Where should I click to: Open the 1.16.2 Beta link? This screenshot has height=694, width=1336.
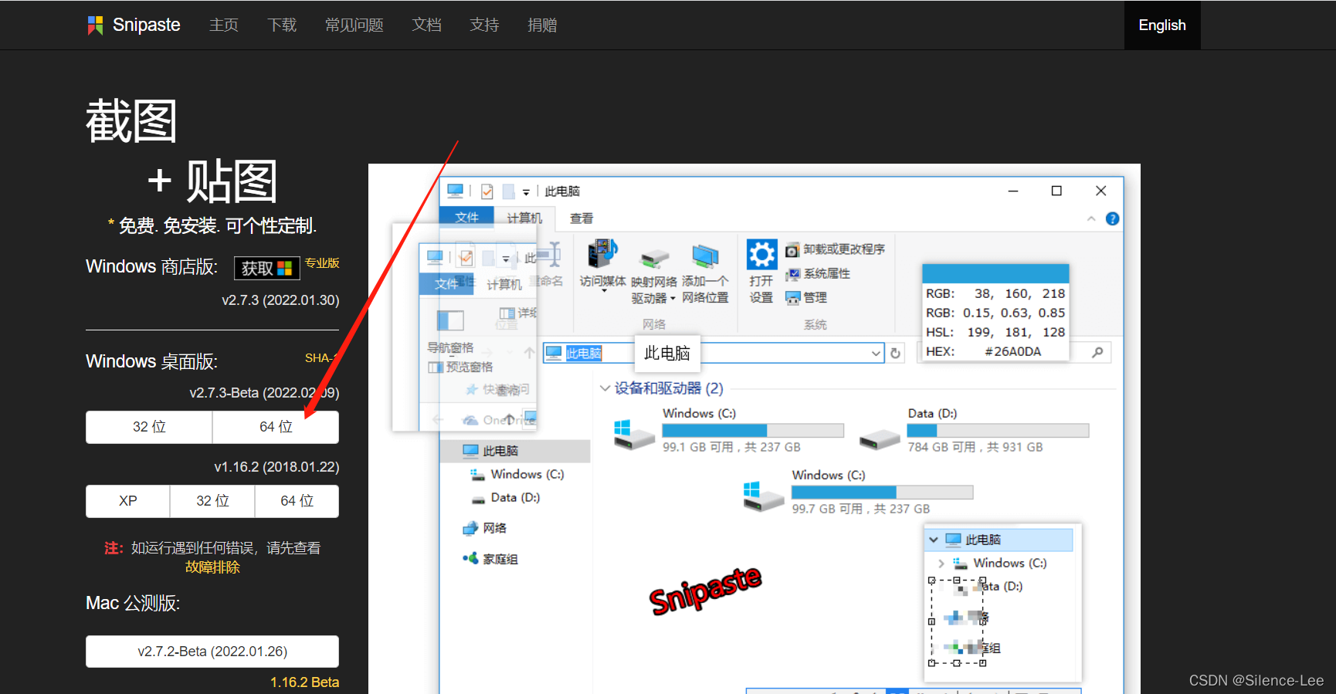[x=304, y=682]
